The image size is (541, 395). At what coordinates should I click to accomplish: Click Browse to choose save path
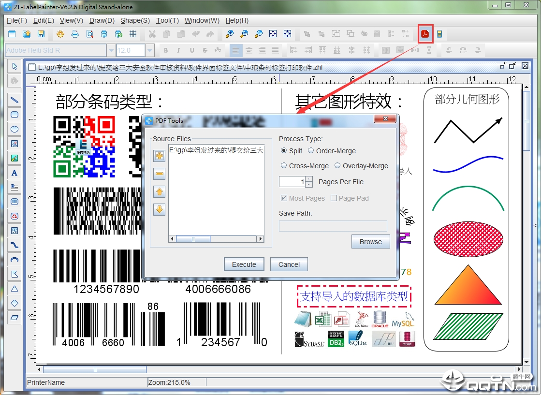[370, 242]
